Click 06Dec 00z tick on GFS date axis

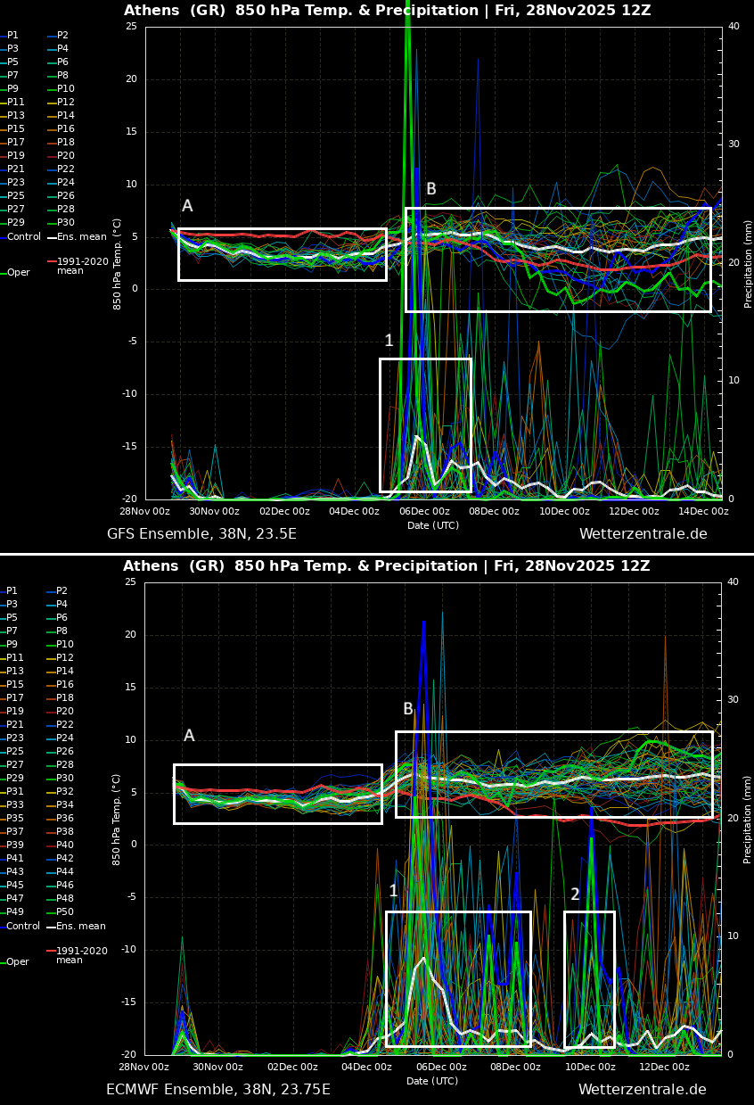(424, 512)
